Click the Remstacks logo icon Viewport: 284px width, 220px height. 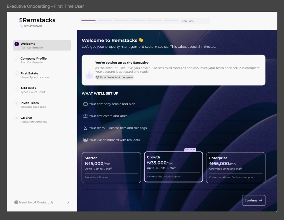tap(20, 20)
